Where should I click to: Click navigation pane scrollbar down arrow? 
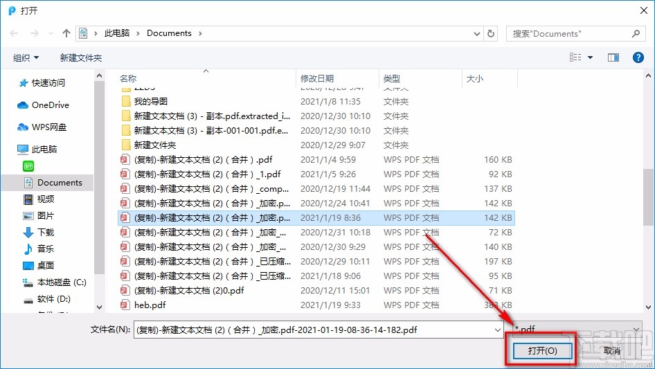click(x=99, y=307)
